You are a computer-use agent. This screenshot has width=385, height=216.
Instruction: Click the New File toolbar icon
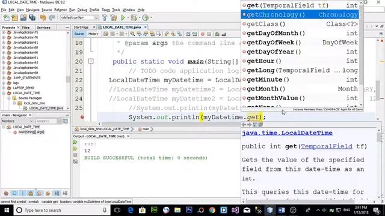6,17
